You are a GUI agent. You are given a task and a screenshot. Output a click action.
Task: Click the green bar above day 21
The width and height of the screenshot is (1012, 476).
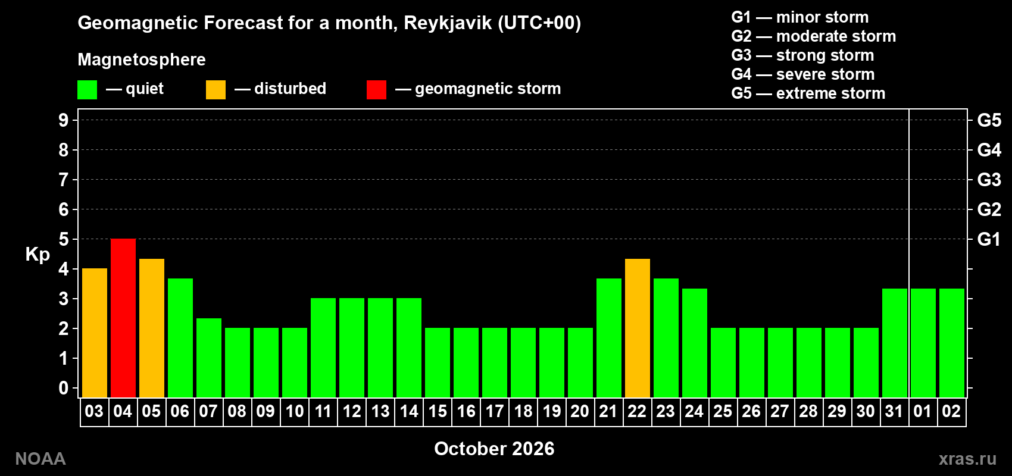pyautogui.click(x=609, y=338)
